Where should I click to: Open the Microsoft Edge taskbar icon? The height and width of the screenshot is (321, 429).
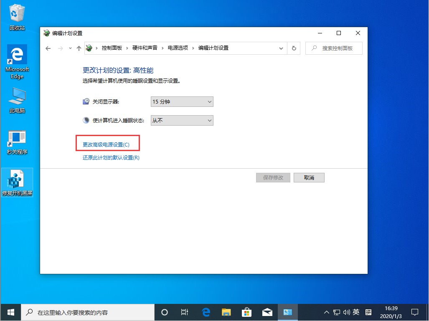[x=206, y=312]
